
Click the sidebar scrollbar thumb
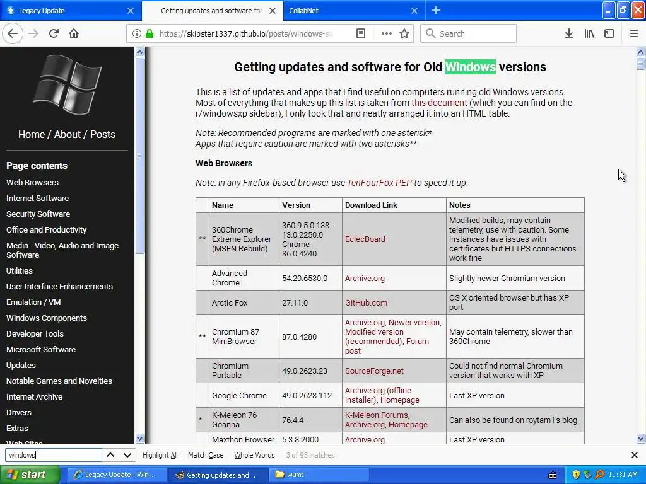click(139, 156)
